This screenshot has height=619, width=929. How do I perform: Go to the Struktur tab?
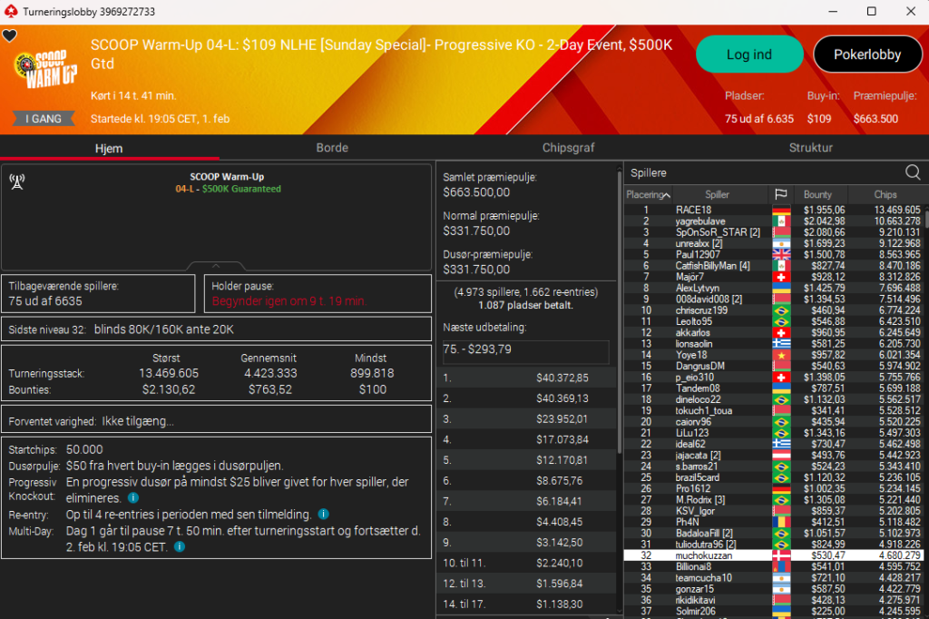click(810, 148)
